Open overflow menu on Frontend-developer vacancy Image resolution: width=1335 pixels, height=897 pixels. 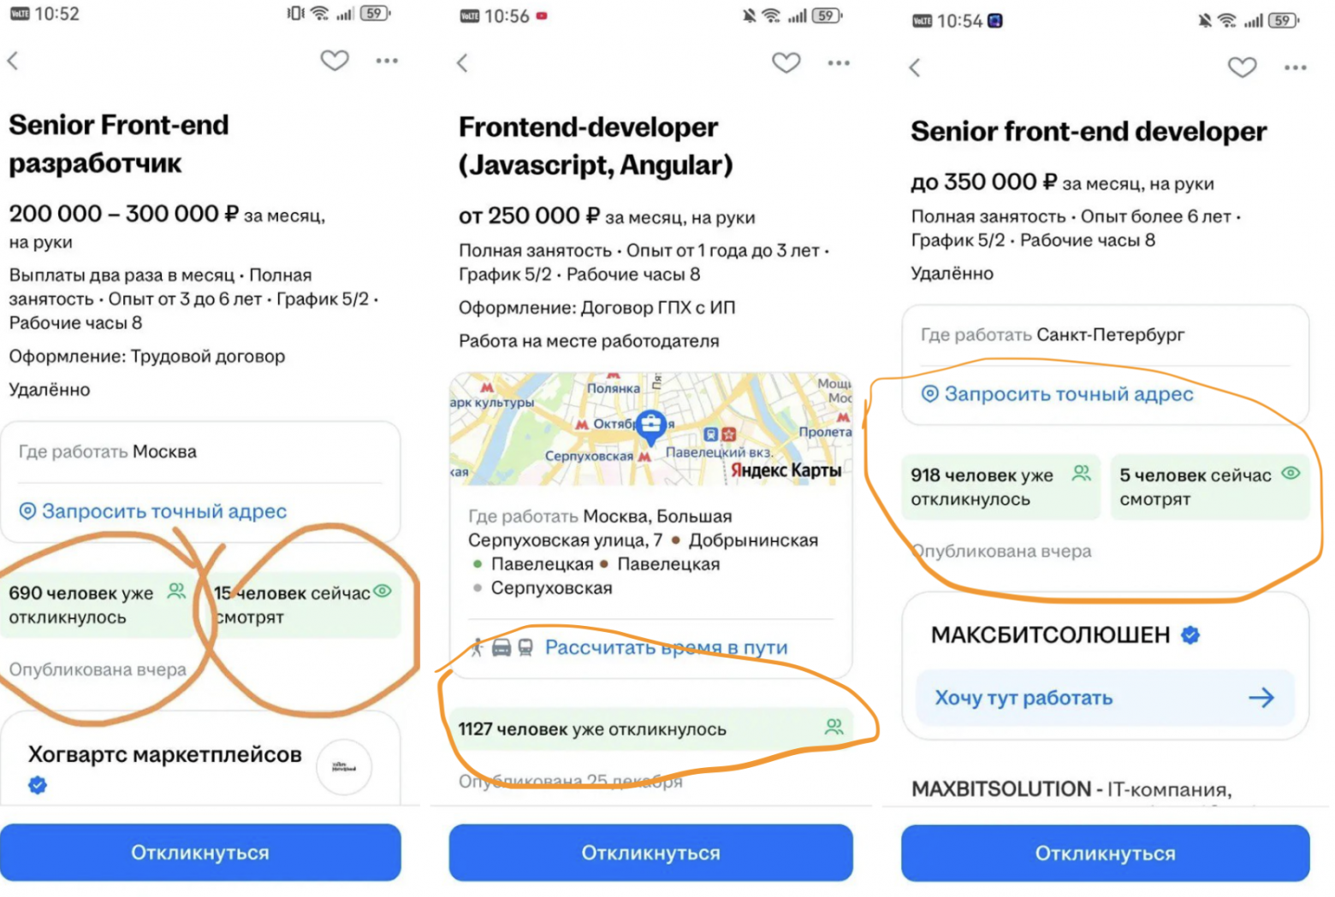[838, 62]
